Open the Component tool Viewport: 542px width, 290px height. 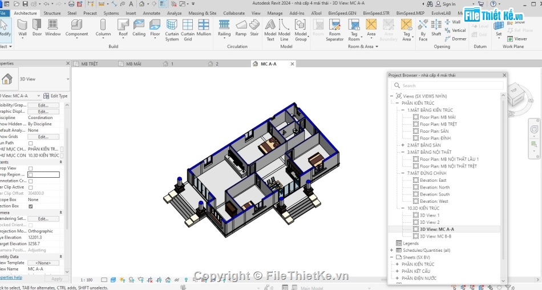[x=77, y=28]
